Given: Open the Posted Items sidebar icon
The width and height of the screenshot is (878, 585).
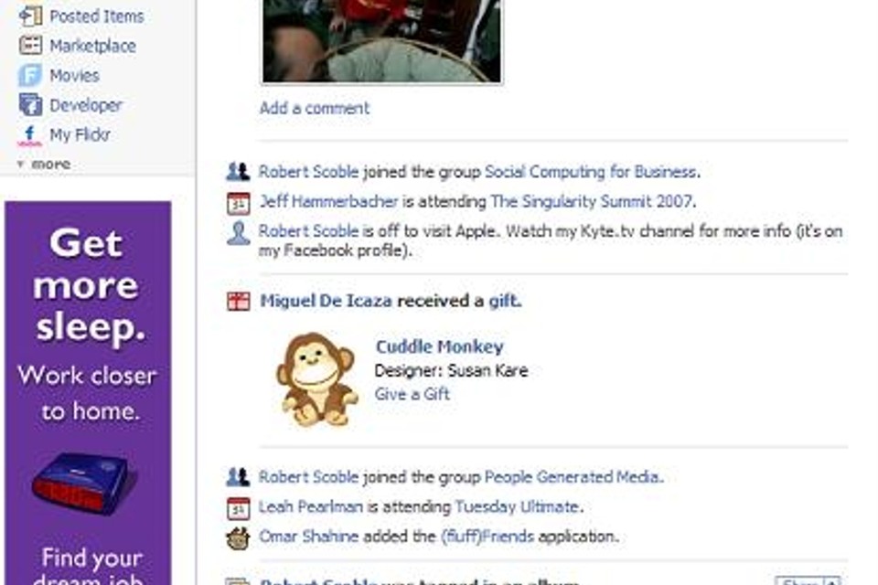Looking at the screenshot, I should (30, 16).
